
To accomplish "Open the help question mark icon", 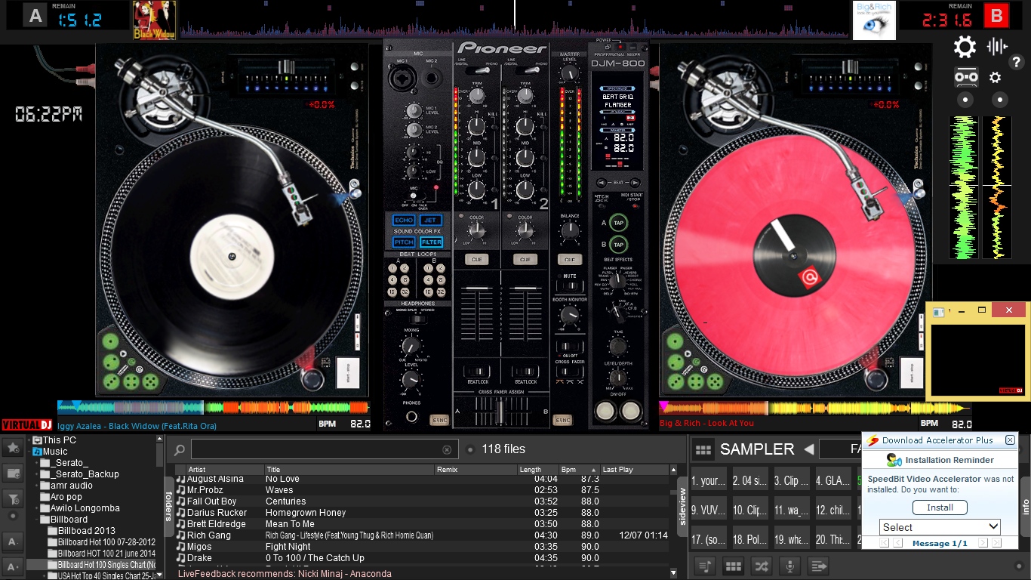I will pos(1017,62).
